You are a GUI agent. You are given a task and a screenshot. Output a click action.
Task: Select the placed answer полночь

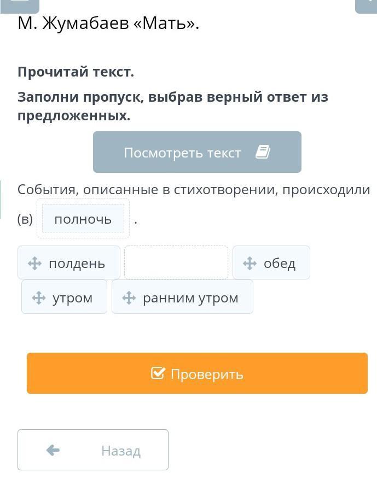(x=83, y=218)
